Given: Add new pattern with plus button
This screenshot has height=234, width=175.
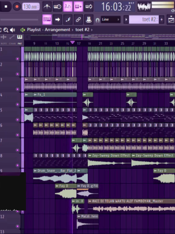Looking at the screenshot, I should (161, 19).
